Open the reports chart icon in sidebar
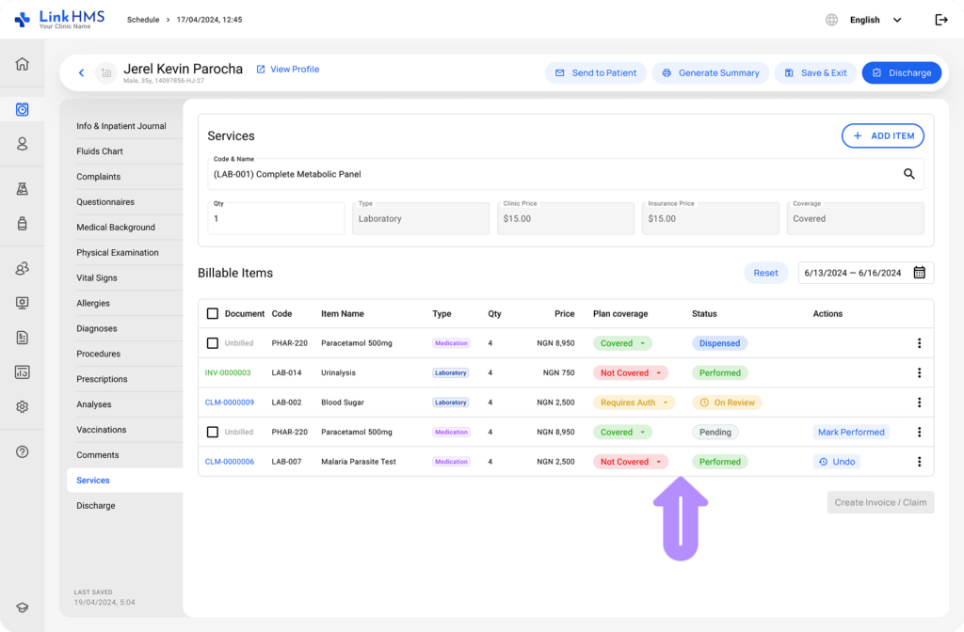Image resolution: width=964 pixels, height=632 pixels. [23, 372]
